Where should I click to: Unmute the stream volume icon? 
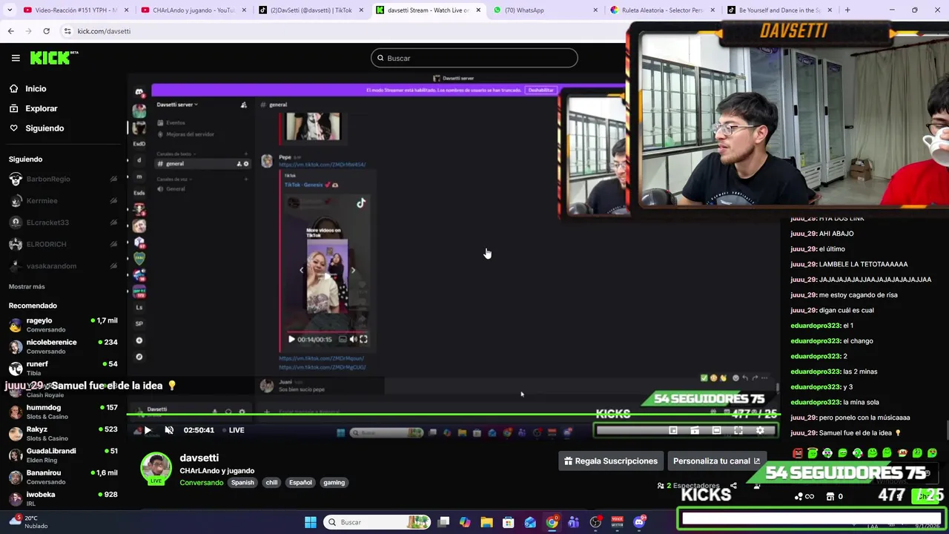(169, 430)
